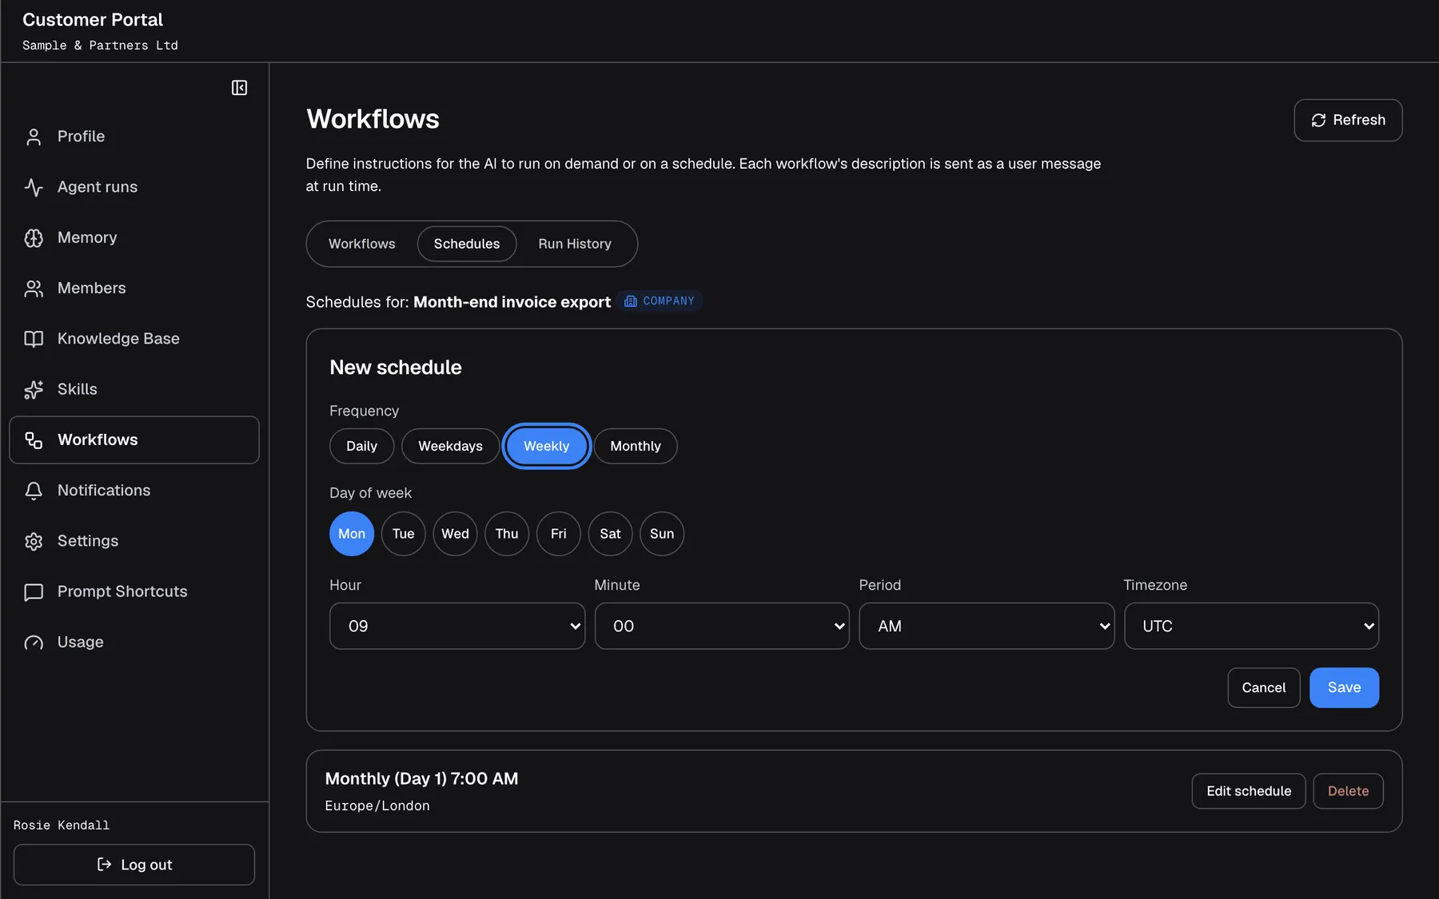This screenshot has width=1439, height=899.
Task: Open the Timezone dropdown showing UTC
Action: point(1251,626)
